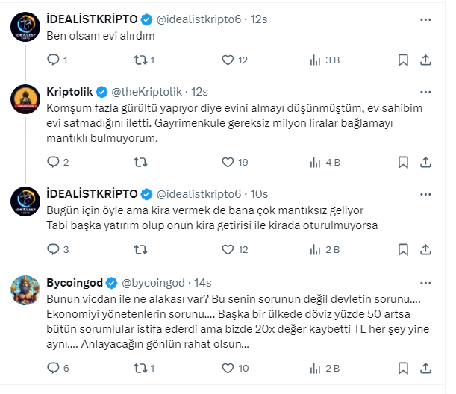
Task: Open more options on Bycoingod's tweet
Action: [425, 283]
